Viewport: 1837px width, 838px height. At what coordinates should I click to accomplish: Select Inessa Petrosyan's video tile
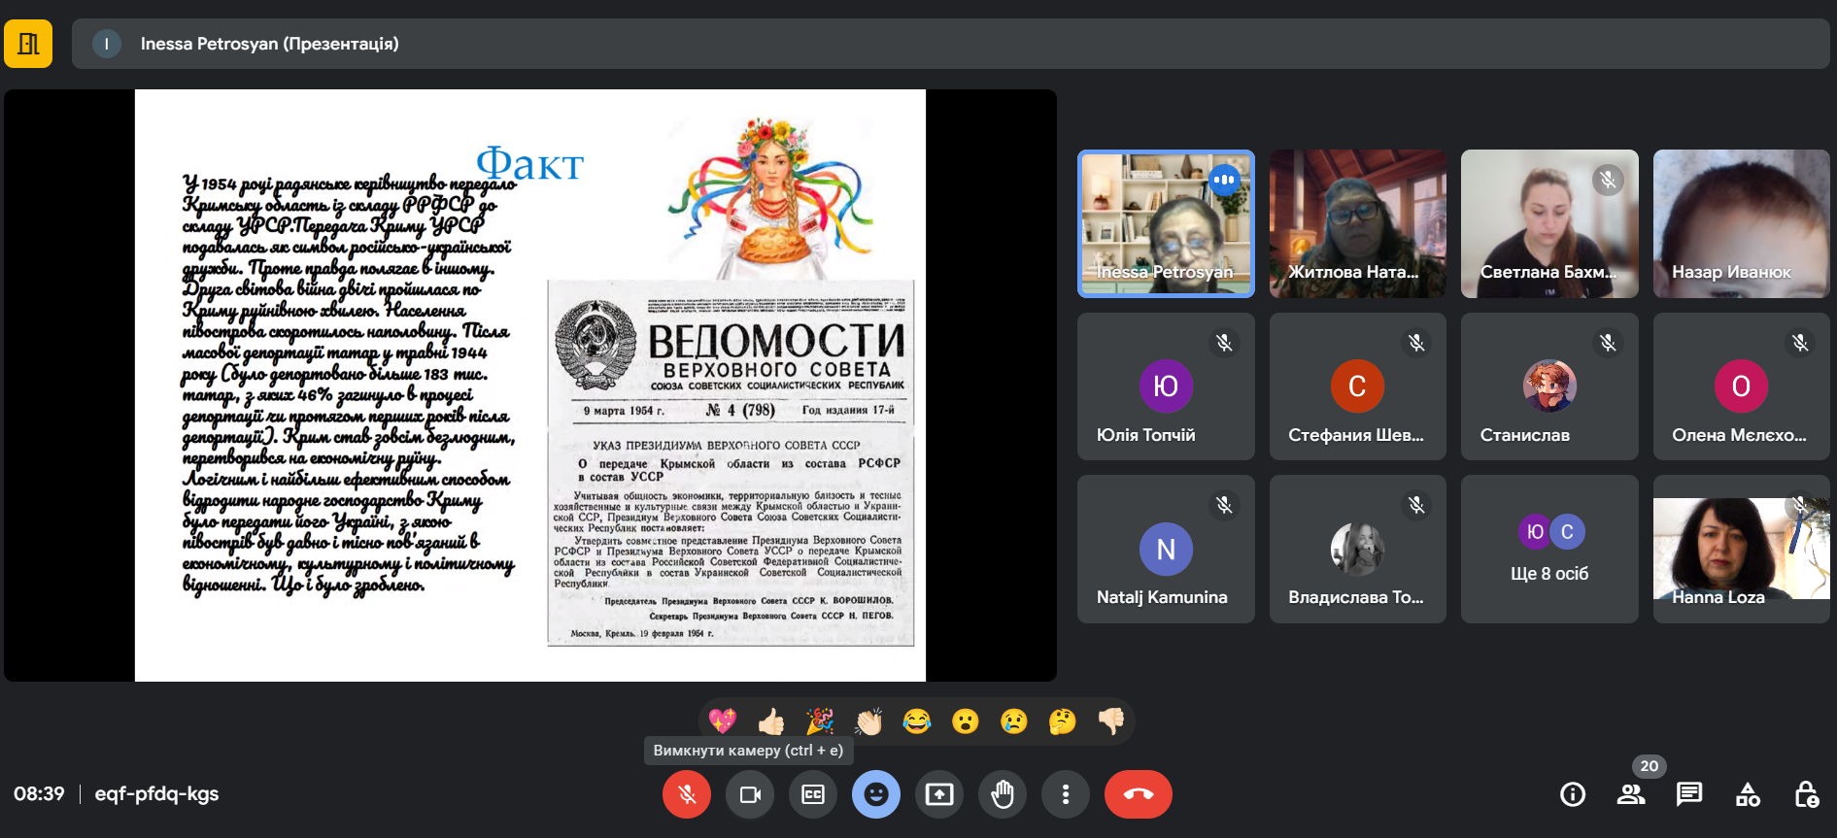click(1166, 223)
